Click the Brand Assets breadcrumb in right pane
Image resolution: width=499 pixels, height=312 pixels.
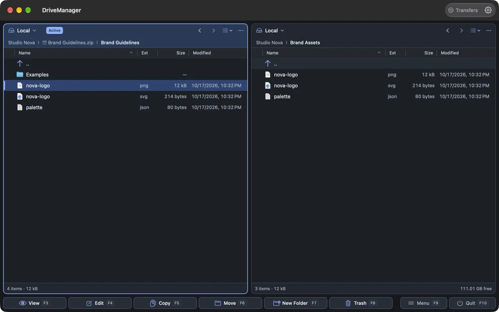coord(305,43)
